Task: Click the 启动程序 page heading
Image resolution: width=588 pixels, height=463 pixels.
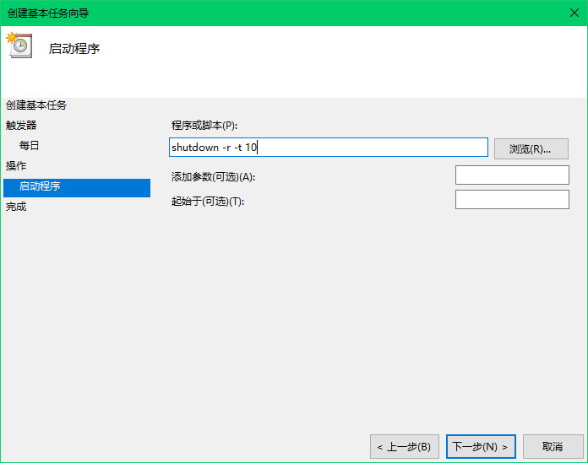Action: point(74,49)
